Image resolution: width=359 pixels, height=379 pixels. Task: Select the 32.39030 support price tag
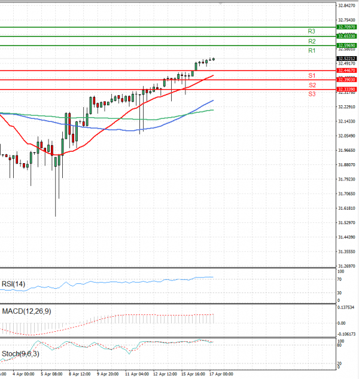[346, 80]
